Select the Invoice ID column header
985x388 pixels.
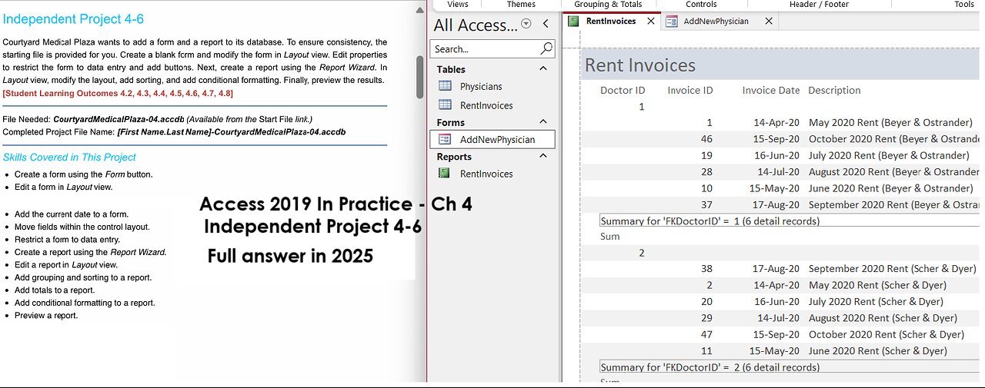coord(690,90)
